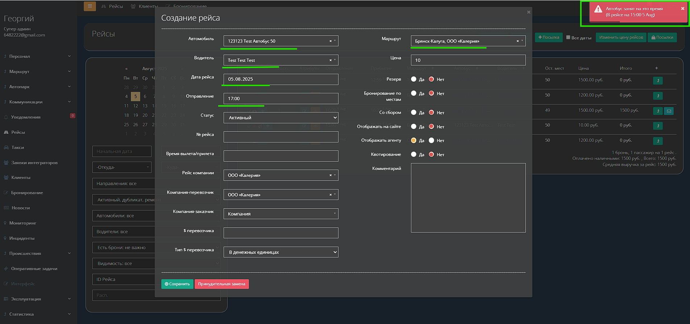The width and height of the screenshot is (690, 324).
Task: Open Такси in the sidebar
Action: point(17,148)
